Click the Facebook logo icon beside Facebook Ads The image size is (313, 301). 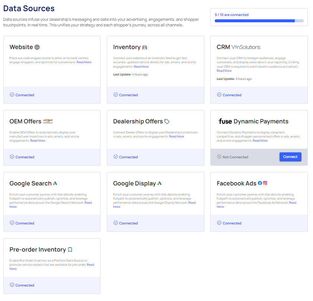[x=260, y=183]
